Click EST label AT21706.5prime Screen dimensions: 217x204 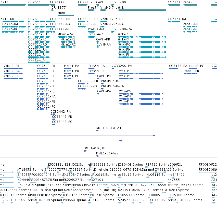[101, 200]
